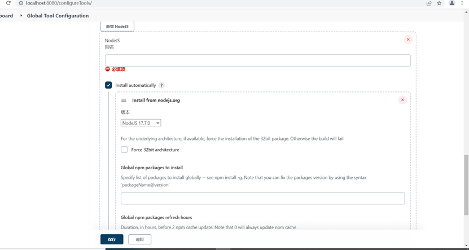Click the page vertical scrollbar thumb
469x250 pixels.
tap(466, 185)
